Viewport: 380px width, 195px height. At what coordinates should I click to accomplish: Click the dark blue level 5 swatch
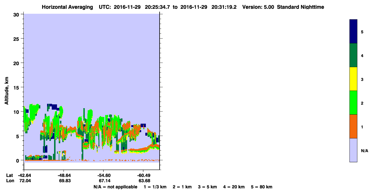[353, 32]
